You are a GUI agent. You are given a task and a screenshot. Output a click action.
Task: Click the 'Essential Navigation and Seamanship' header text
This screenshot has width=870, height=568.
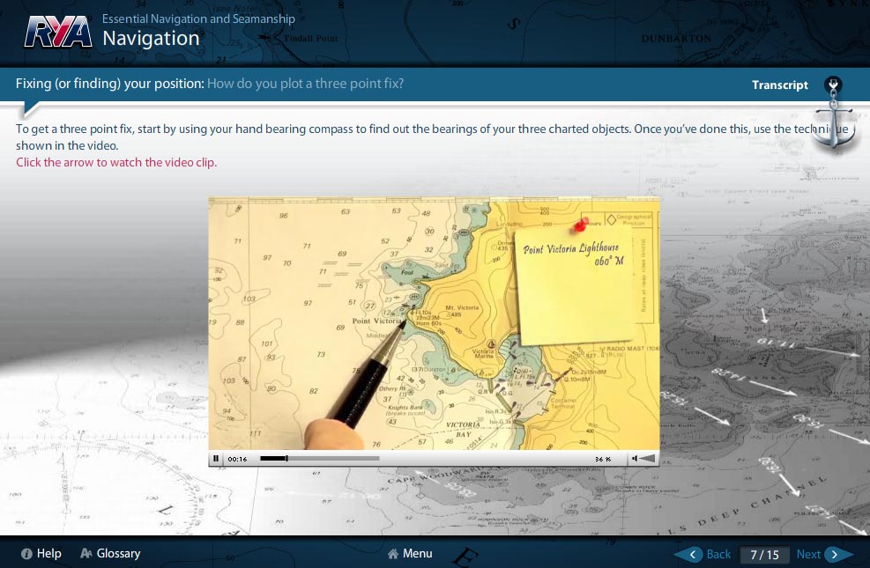(x=198, y=18)
